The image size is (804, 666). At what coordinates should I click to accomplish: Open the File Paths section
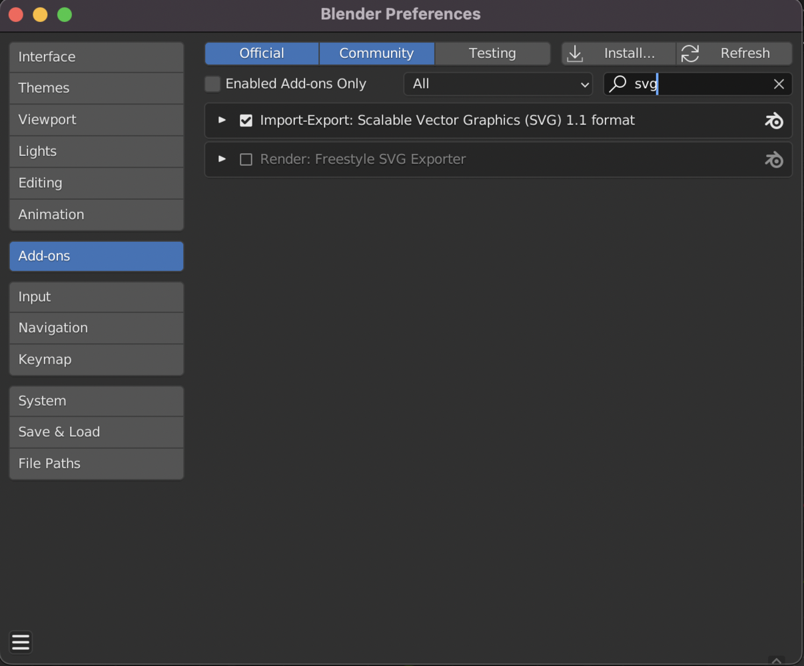point(97,464)
